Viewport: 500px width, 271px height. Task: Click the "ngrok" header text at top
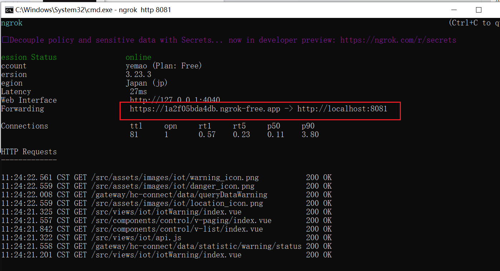pos(11,23)
